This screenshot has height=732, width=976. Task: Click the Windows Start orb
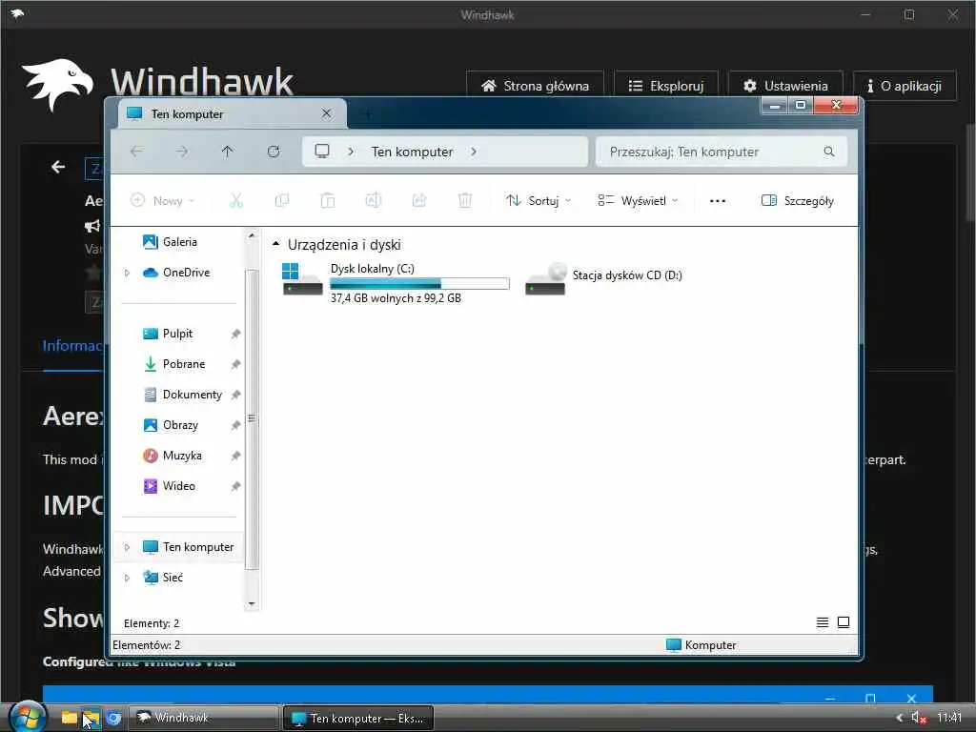(26, 717)
